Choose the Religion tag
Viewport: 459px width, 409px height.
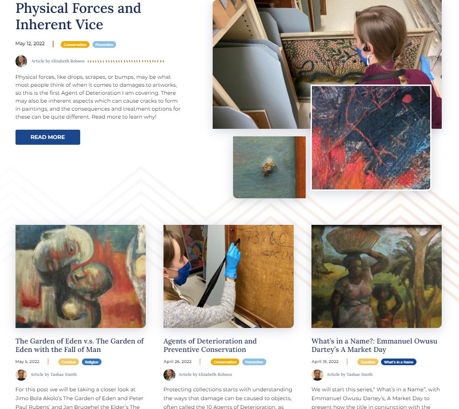92,362
